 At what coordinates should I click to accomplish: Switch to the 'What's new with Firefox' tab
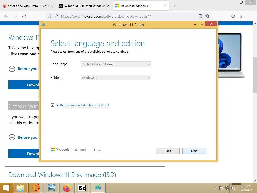tap(28, 6)
